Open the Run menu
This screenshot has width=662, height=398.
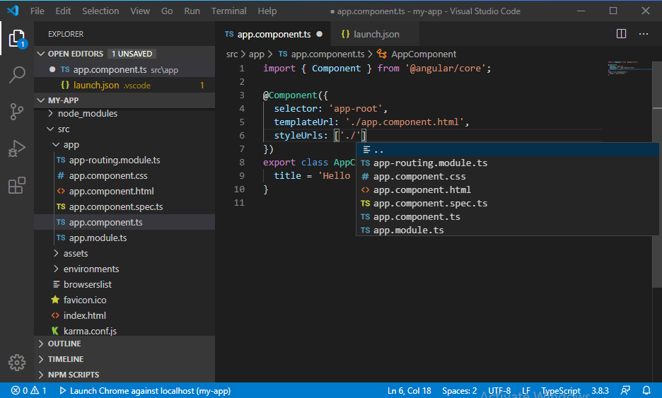[192, 11]
